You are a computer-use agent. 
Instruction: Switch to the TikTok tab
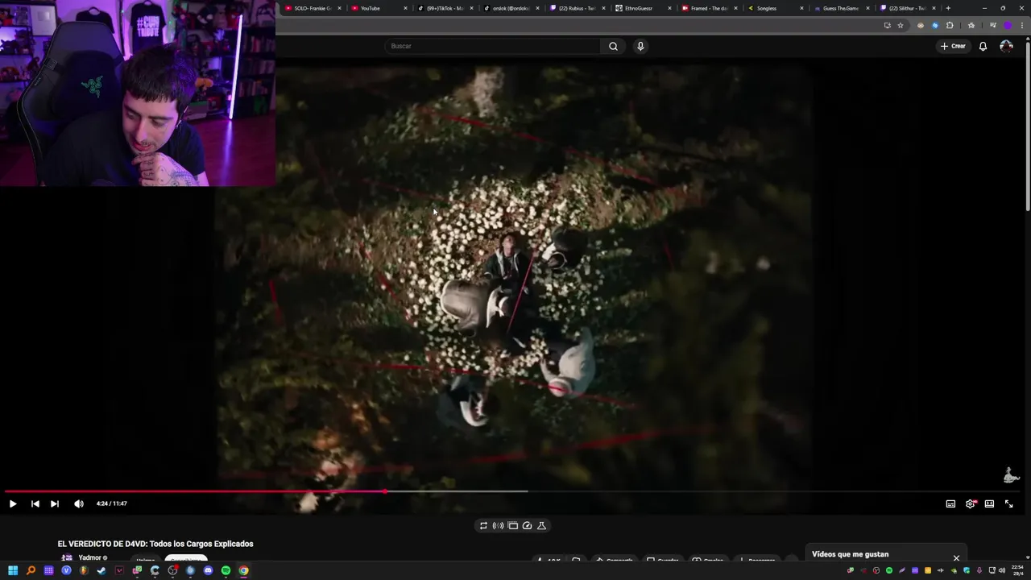[x=445, y=8]
